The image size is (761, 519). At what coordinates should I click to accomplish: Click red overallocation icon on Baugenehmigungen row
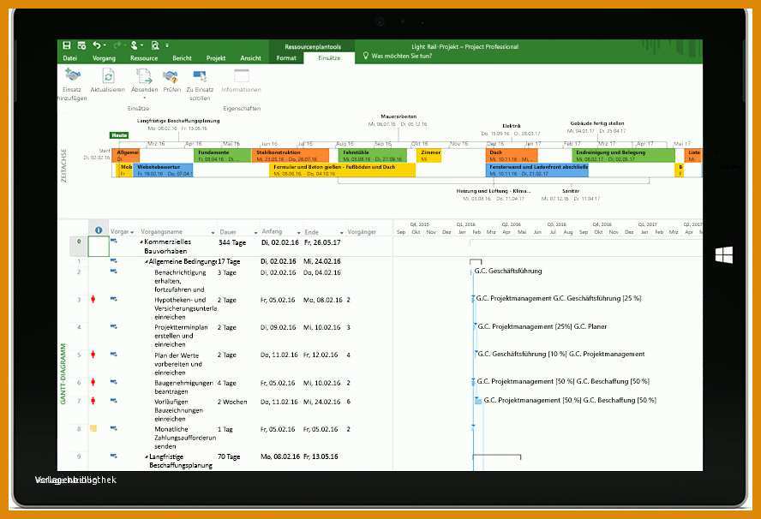pos(93,382)
